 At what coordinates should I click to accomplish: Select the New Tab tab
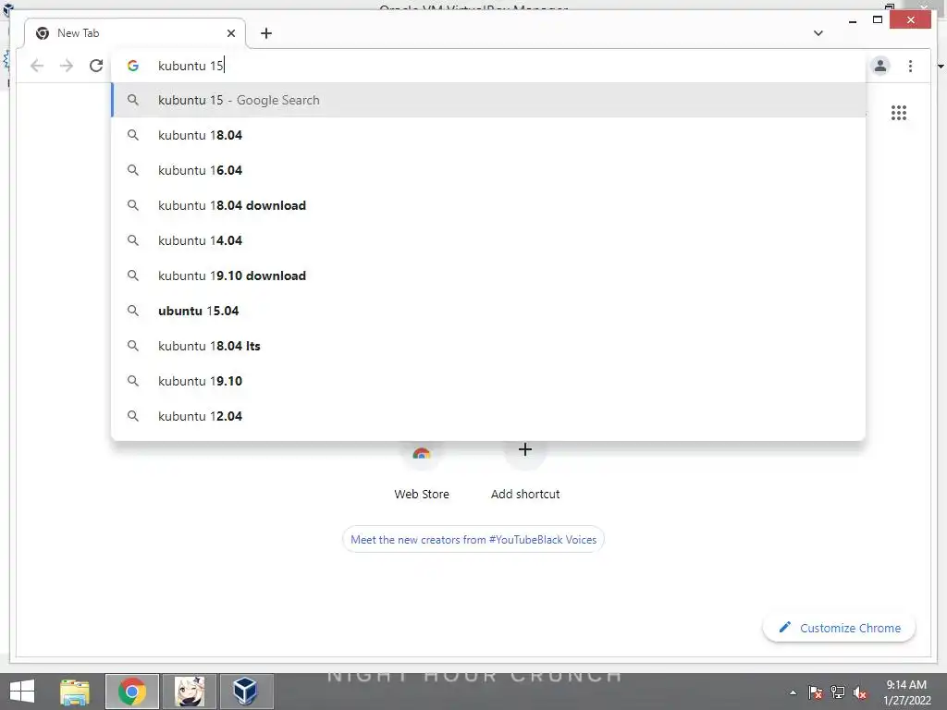[x=135, y=33]
